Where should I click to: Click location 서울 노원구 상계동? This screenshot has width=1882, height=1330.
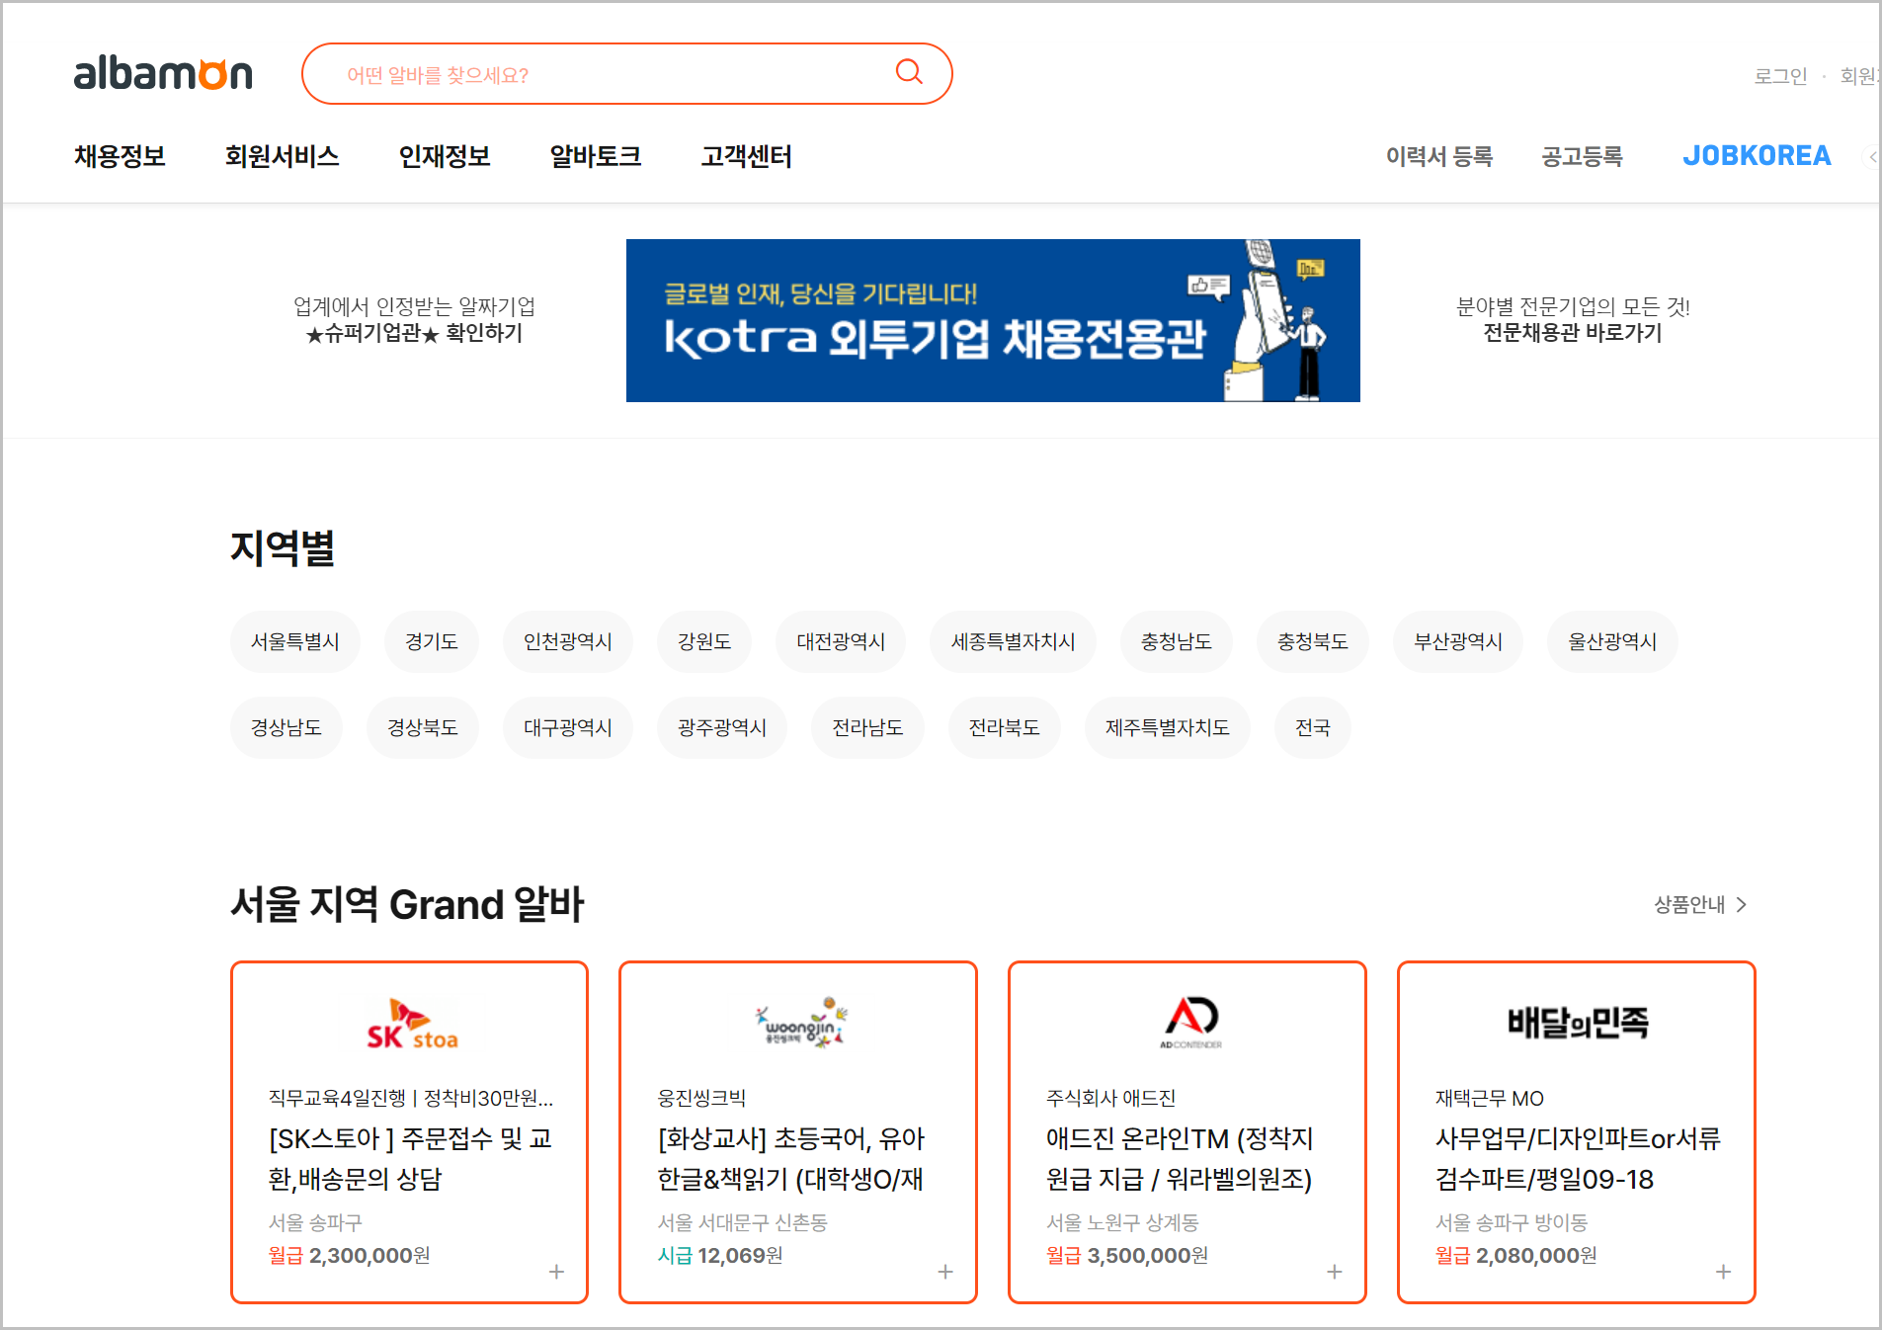(x=1122, y=1222)
